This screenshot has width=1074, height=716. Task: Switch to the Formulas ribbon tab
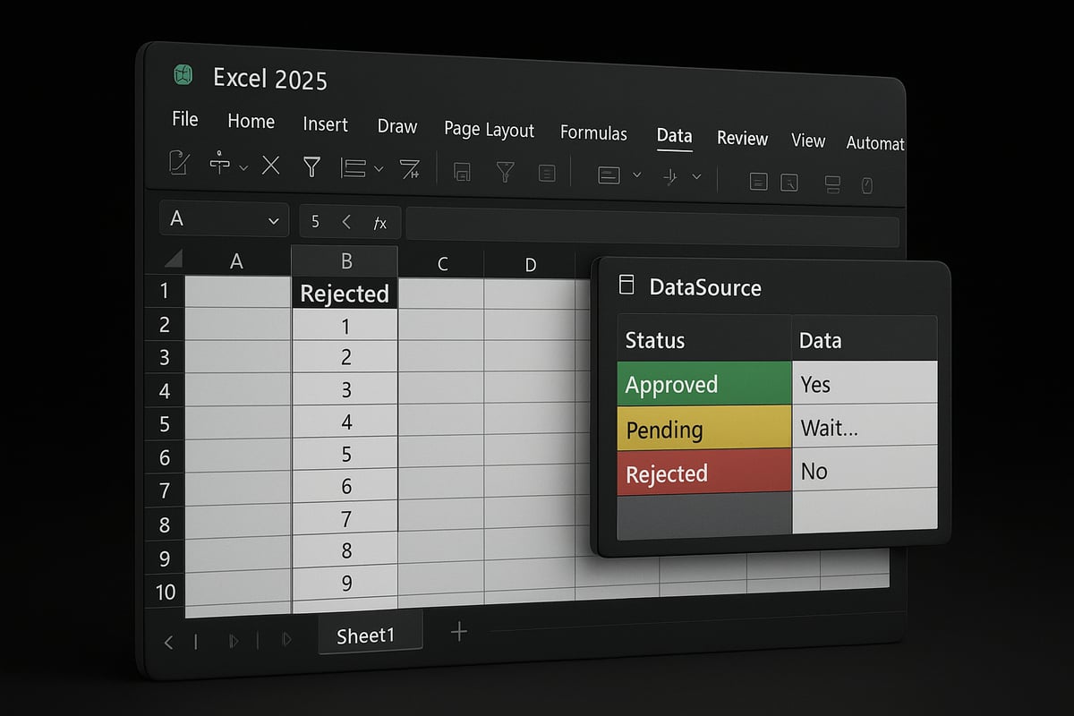593,132
